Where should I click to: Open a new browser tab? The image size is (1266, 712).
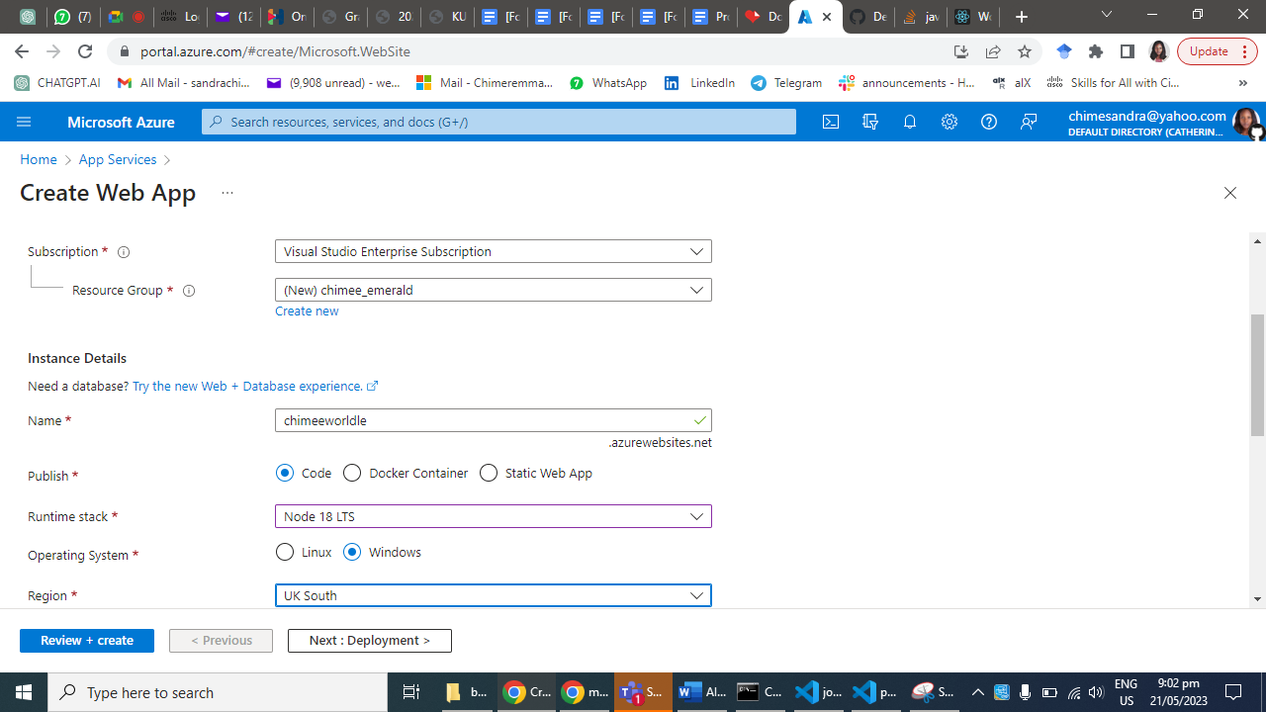[x=1022, y=17]
